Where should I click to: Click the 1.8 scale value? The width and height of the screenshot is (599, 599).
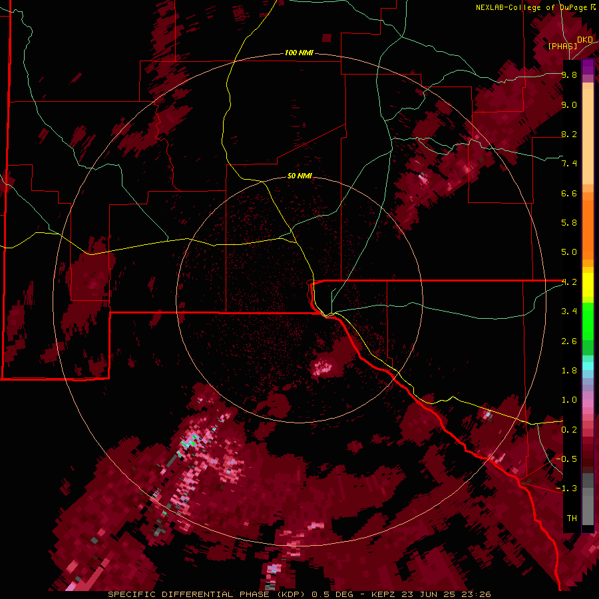point(569,370)
